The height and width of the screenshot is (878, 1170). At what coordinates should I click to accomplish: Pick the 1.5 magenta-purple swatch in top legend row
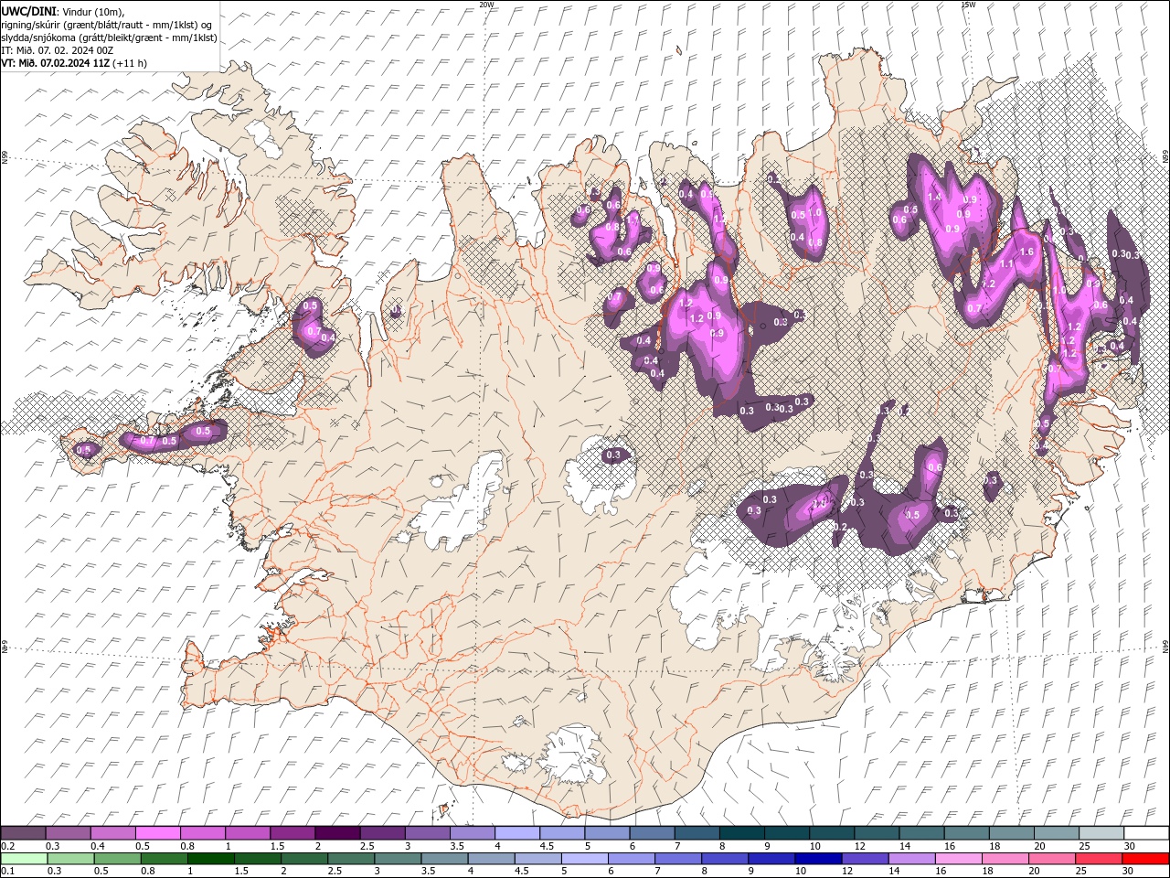coord(292,833)
